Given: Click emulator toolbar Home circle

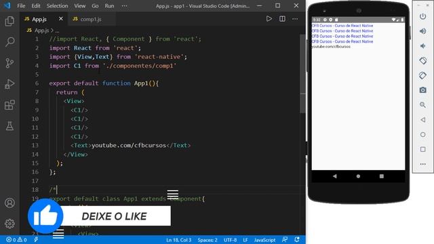Looking at the screenshot, I should pyautogui.click(x=422, y=134).
